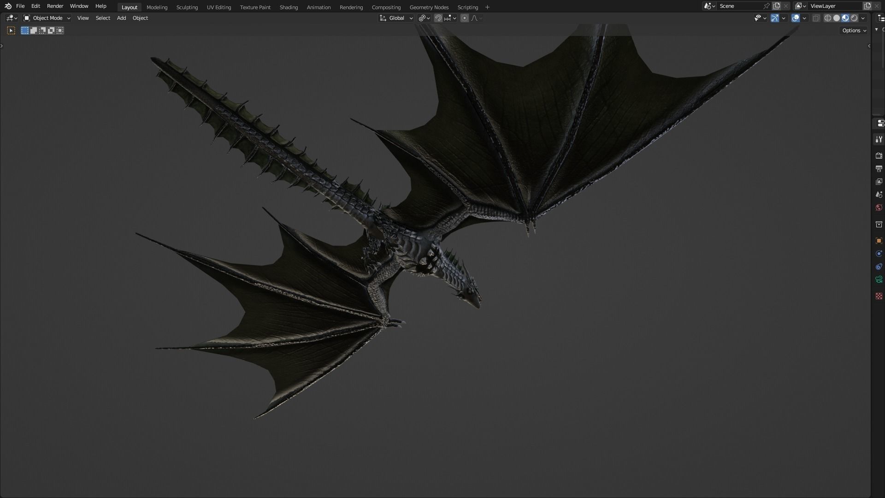Switch to the Compositing workspace tab
This screenshot has width=885, height=498.
(x=386, y=7)
